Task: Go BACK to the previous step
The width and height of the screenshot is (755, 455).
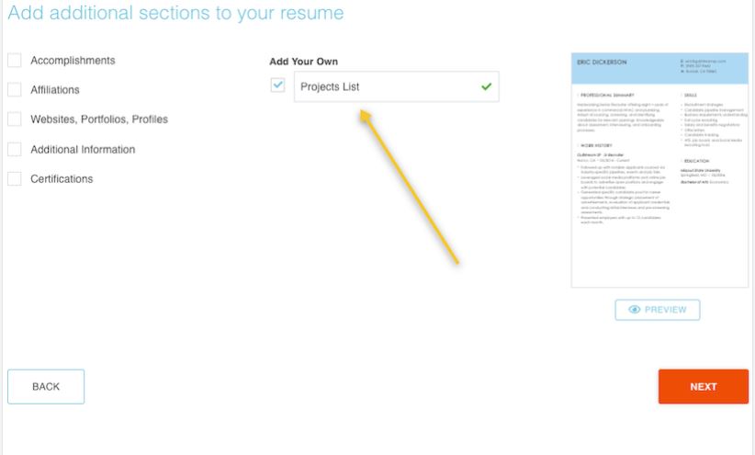Action: [x=46, y=387]
